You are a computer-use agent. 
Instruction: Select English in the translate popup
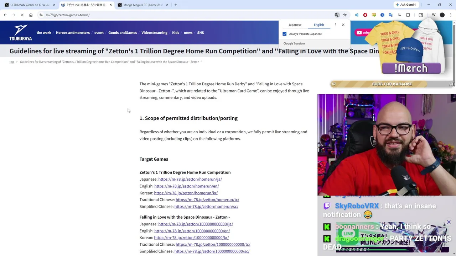(x=319, y=25)
